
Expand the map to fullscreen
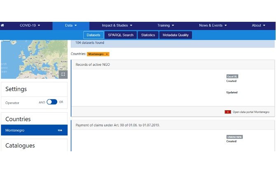[63, 74]
